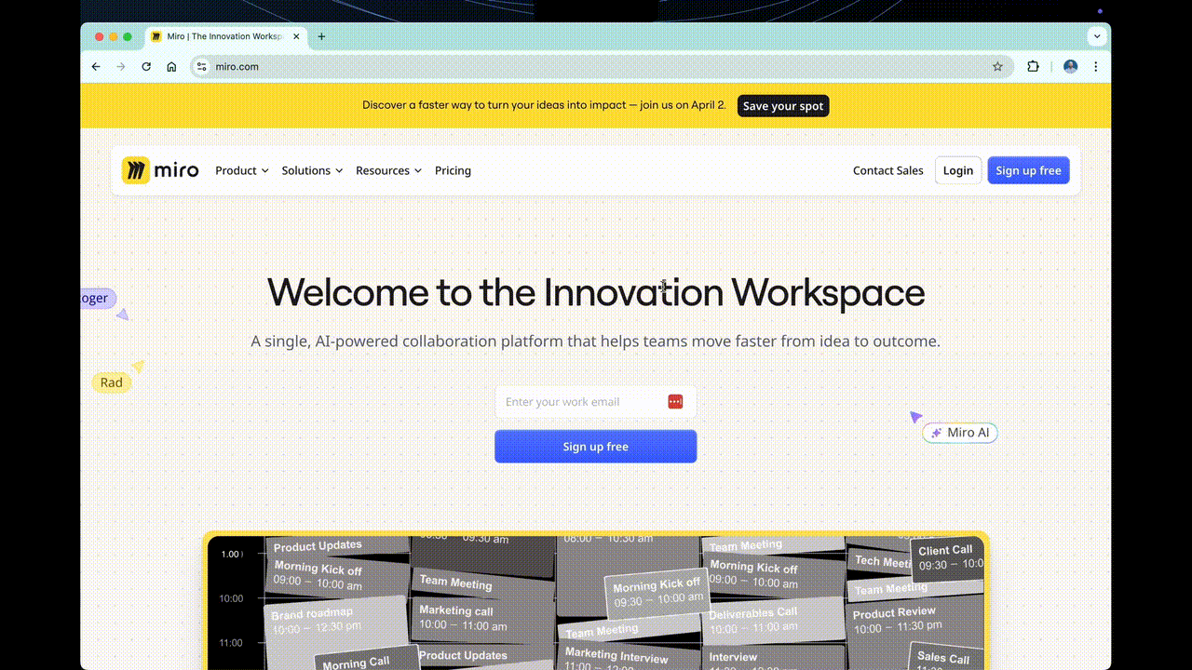1192x670 pixels.
Task: Click the Sign up free button below the email field
Action: (x=596, y=447)
